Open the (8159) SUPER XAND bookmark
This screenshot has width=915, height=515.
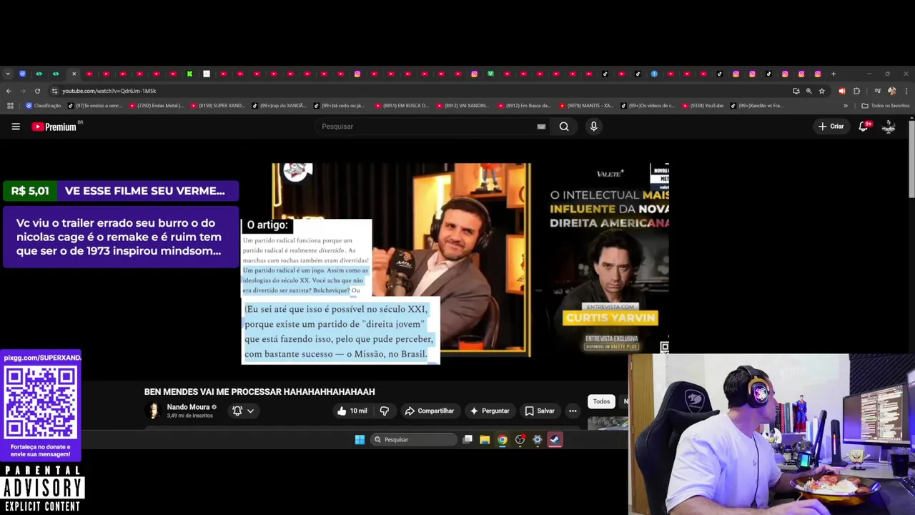218,106
